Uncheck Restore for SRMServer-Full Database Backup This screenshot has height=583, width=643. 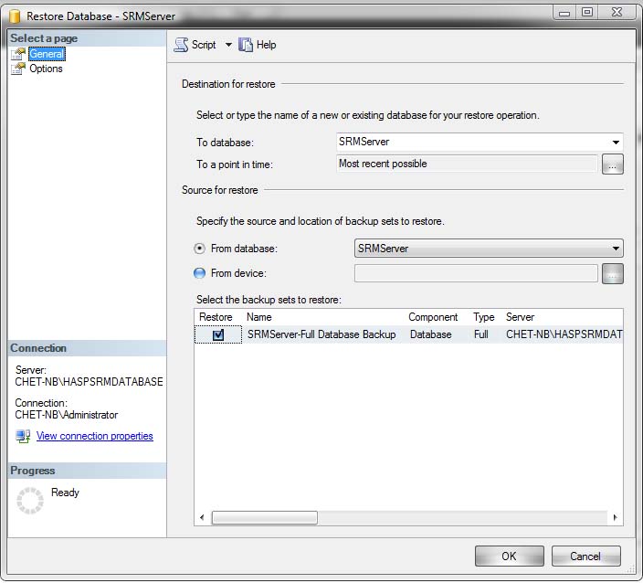tap(218, 334)
